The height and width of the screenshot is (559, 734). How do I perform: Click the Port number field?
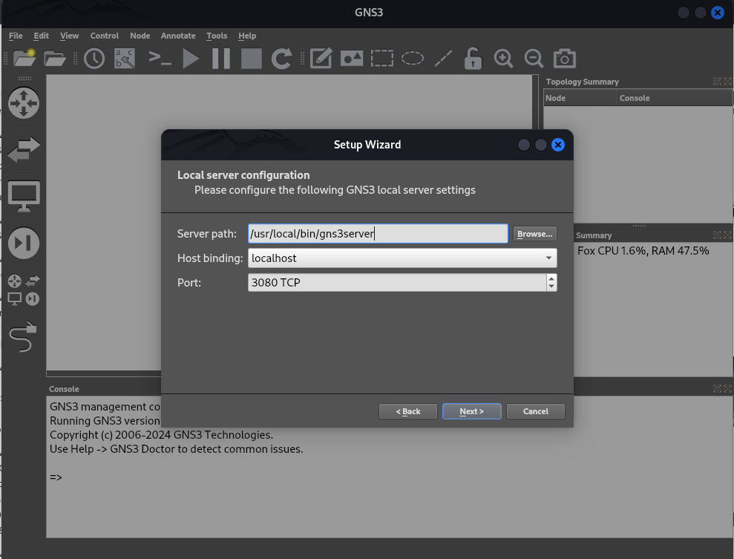(397, 282)
